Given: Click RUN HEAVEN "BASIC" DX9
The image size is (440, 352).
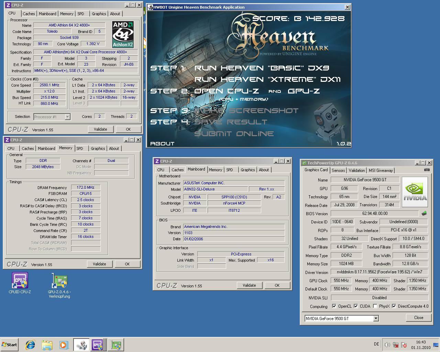Looking at the screenshot, I should pos(262,68).
